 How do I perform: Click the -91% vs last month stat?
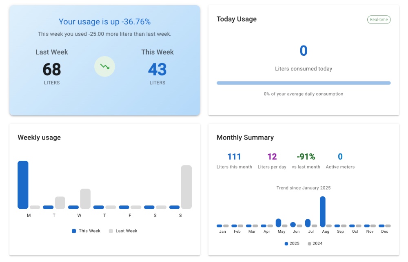tap(306, 156)
